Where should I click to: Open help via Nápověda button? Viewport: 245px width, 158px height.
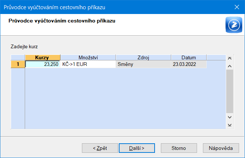pyautogui.click(x=221, y=148)
